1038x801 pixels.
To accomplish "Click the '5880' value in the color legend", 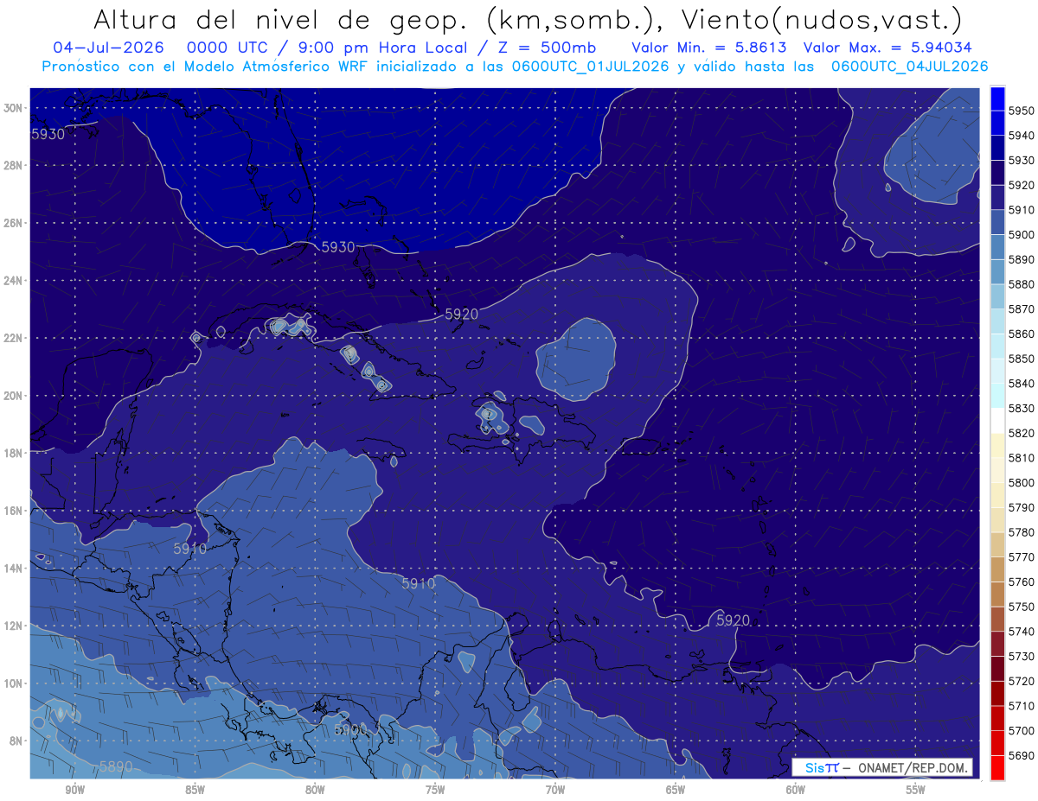I will tap(1022, 285).
